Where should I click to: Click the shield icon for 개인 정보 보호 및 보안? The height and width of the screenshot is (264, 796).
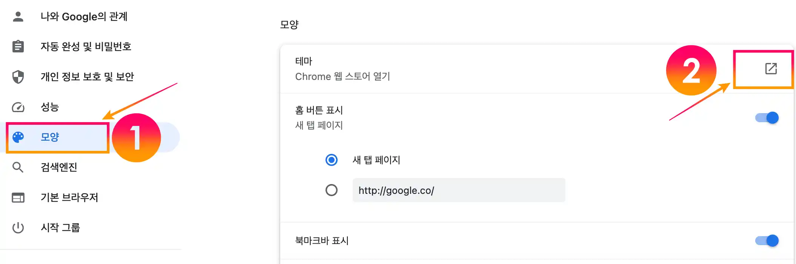[18, 77]
